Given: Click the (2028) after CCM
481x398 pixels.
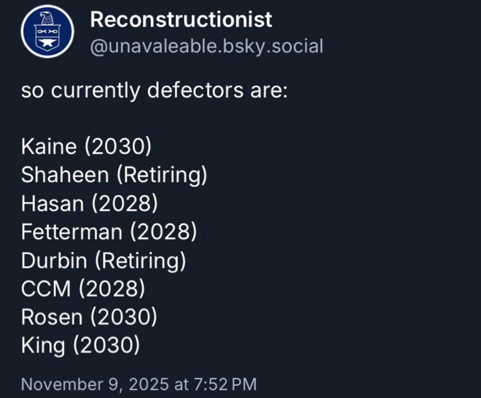Looking at the screenshot, I should 111,289.
